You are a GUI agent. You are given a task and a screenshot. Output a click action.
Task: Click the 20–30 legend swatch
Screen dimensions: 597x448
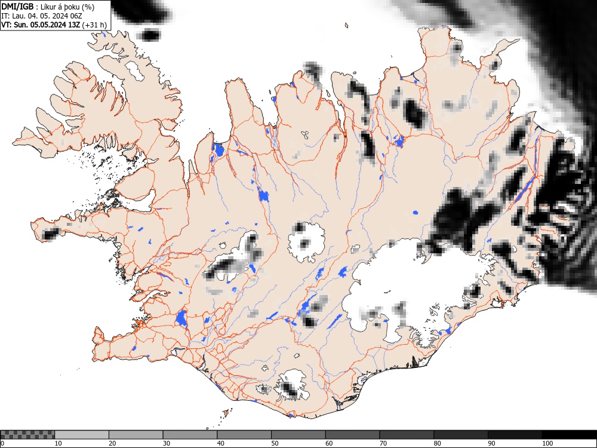click(136, 435)
